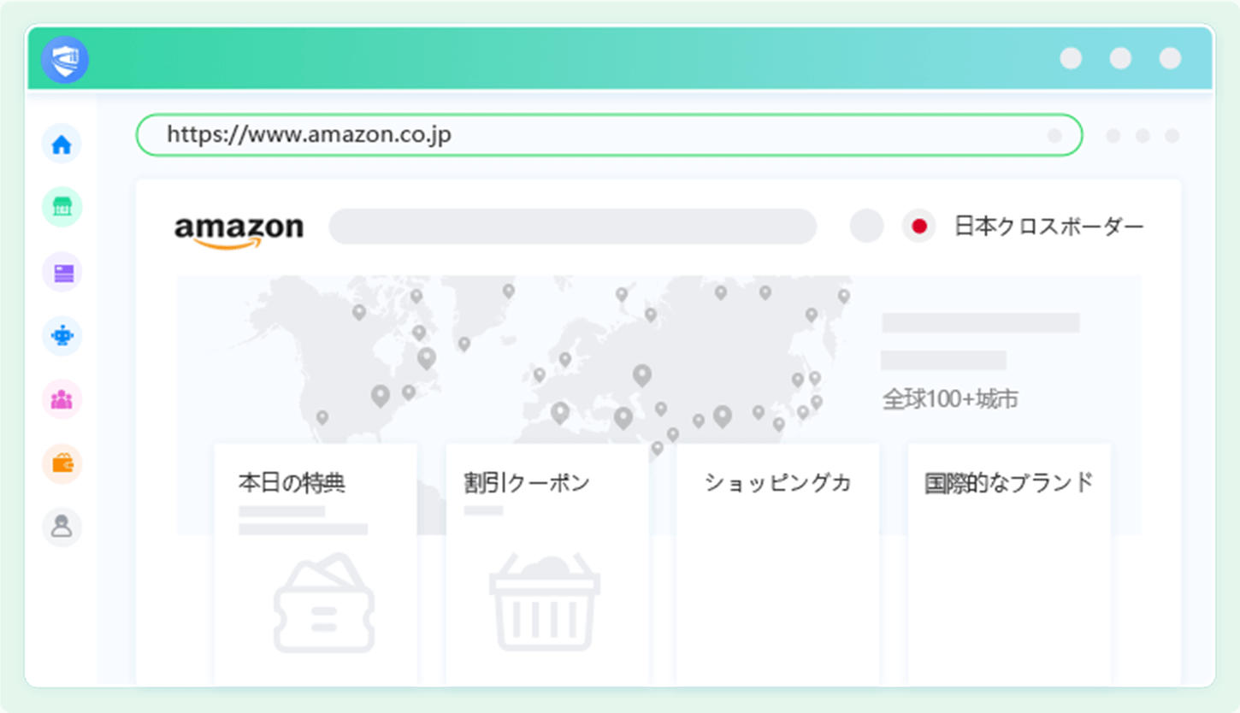Viewport: 1240px width, 713px height.
Task: Click the Amazon search field
Action: pyautogui.click(x=572, y=227)
